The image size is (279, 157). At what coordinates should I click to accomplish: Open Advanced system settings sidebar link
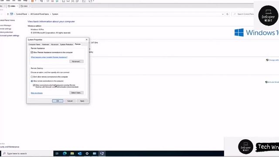coord(10,36)
